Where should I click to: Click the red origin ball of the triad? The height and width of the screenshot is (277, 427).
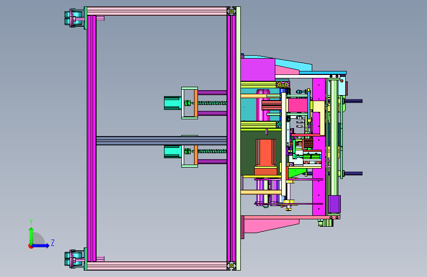[31, 246]
